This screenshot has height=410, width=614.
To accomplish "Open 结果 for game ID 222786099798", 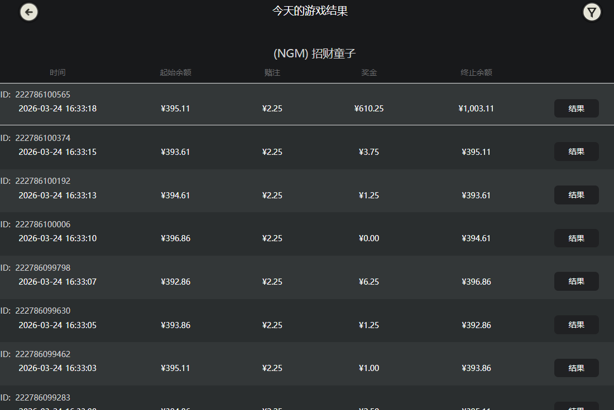I will (x=576, y=281).
